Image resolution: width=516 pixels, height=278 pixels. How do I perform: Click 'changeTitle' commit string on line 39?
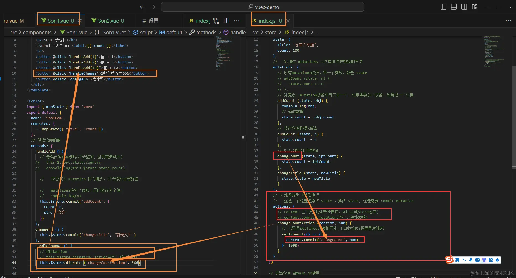point(95,235)
